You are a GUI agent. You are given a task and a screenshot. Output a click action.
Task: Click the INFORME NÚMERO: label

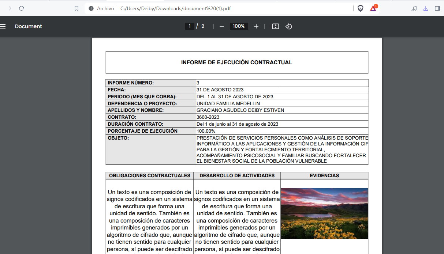point(131,83)
